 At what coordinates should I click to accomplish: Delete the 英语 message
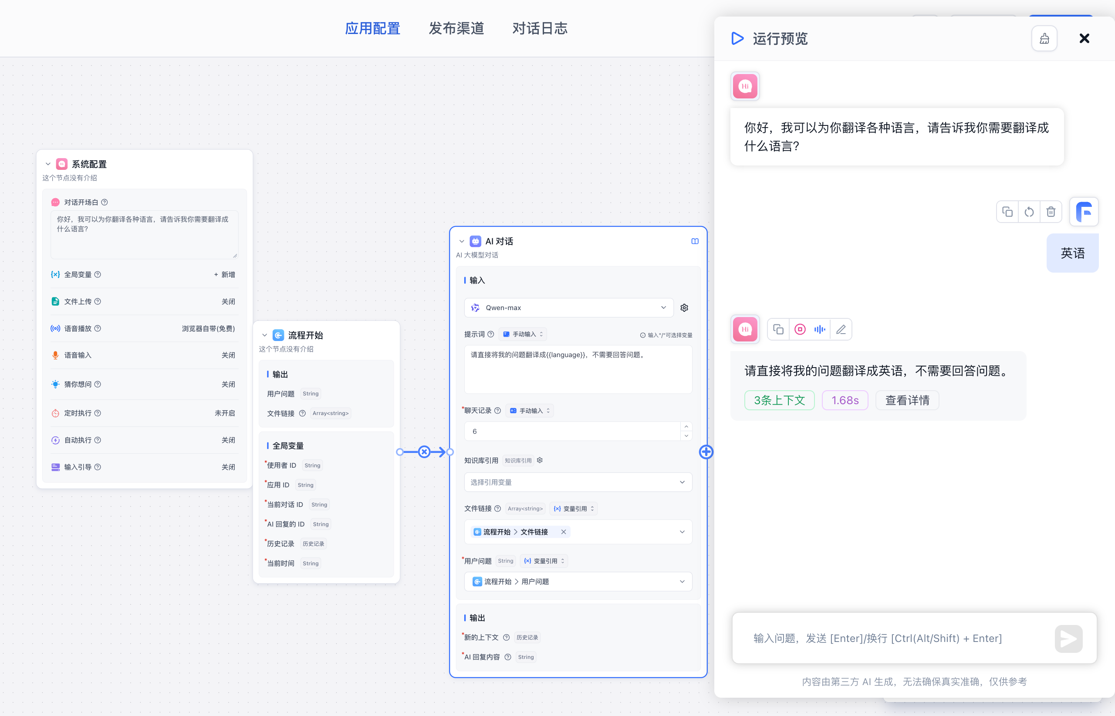point(1051,212)
